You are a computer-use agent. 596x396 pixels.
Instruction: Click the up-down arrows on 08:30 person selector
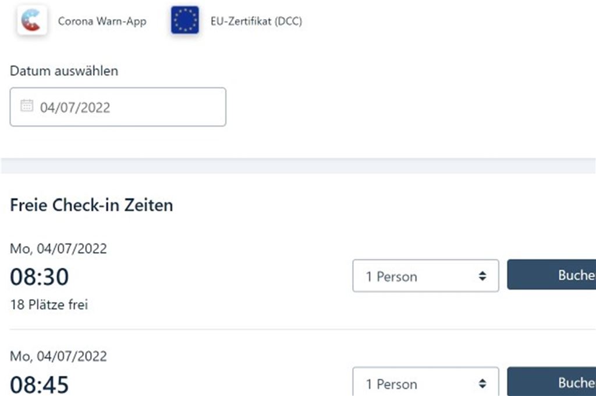(483, 276)
